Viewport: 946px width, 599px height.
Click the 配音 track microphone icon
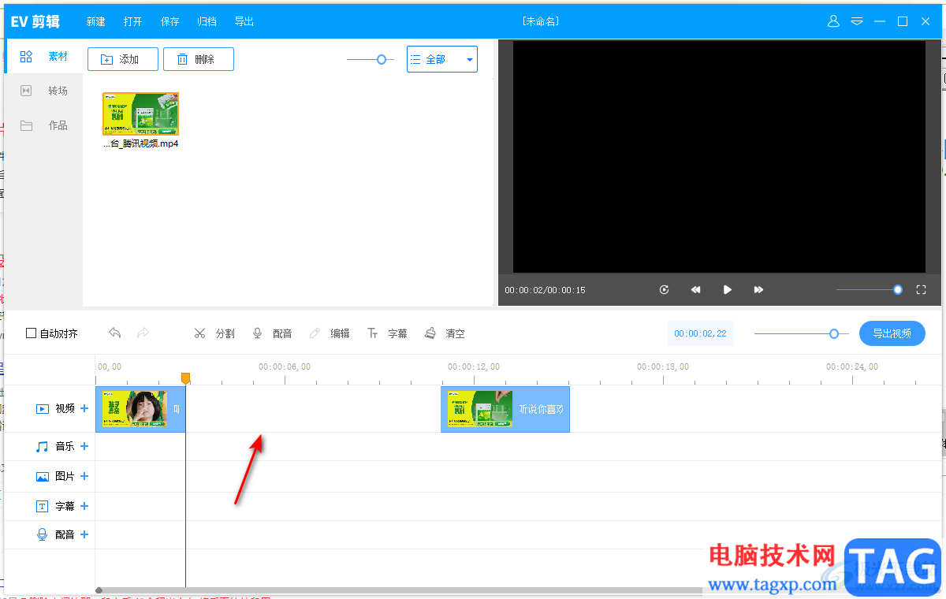(43, 534)
